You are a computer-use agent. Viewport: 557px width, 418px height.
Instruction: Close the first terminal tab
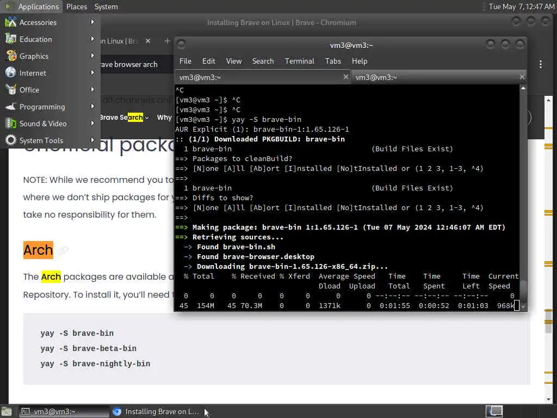[x=345, y=77]
